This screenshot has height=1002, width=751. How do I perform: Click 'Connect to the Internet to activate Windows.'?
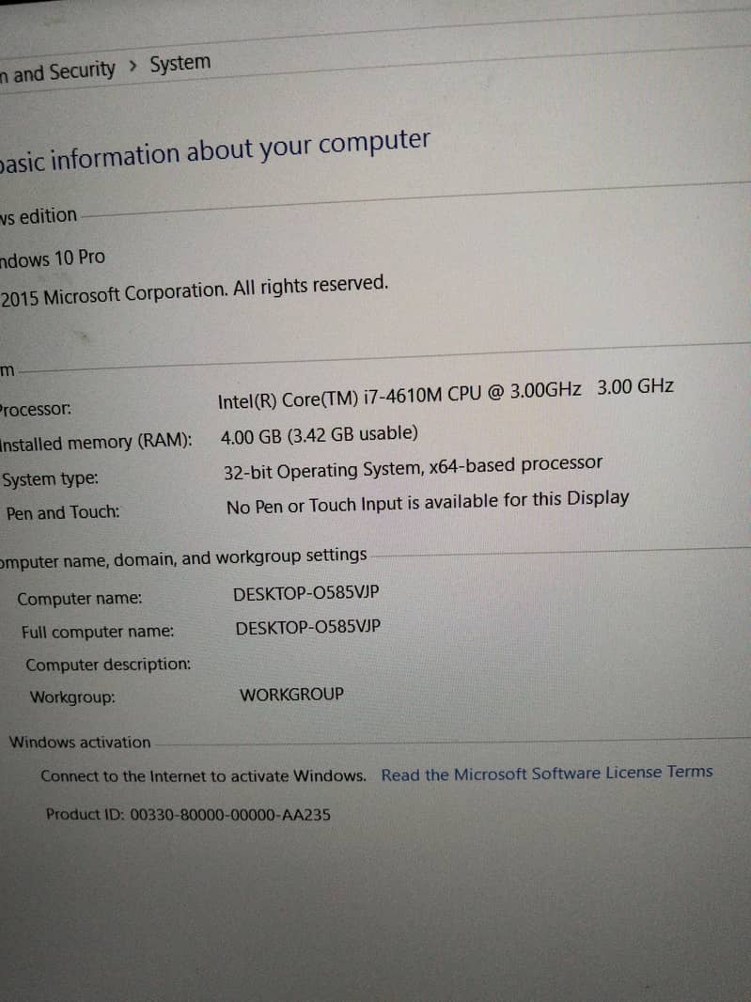pyautogui.click(x=203, y=775)
